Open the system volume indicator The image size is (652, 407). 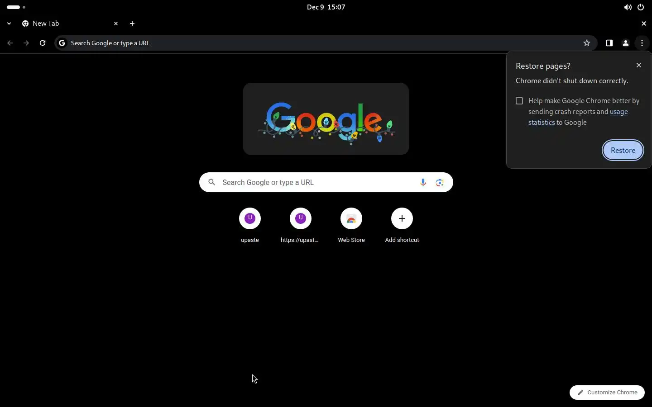click(x=628, y=7)
